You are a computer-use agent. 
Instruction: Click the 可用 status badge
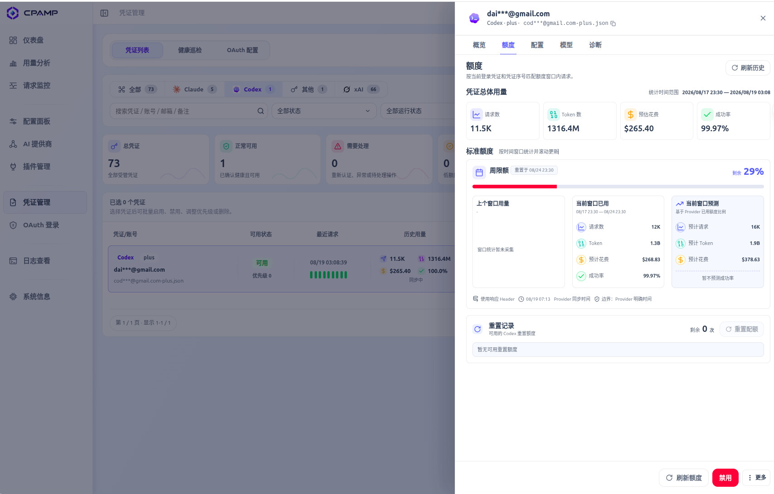point(262,263)
